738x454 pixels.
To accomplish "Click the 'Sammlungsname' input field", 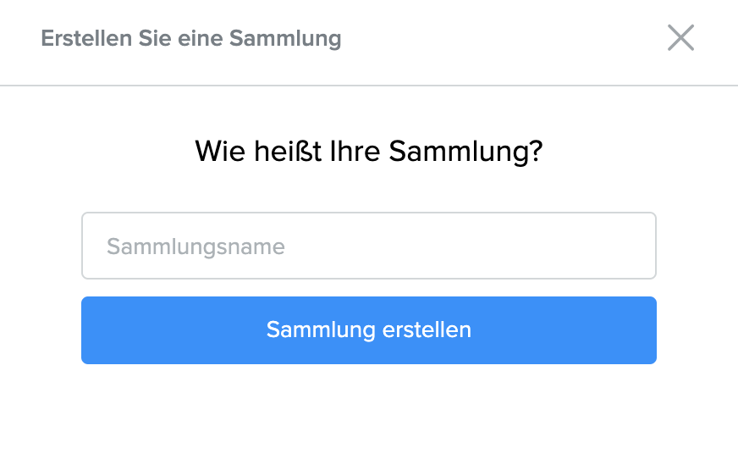I will coord(368,246).
